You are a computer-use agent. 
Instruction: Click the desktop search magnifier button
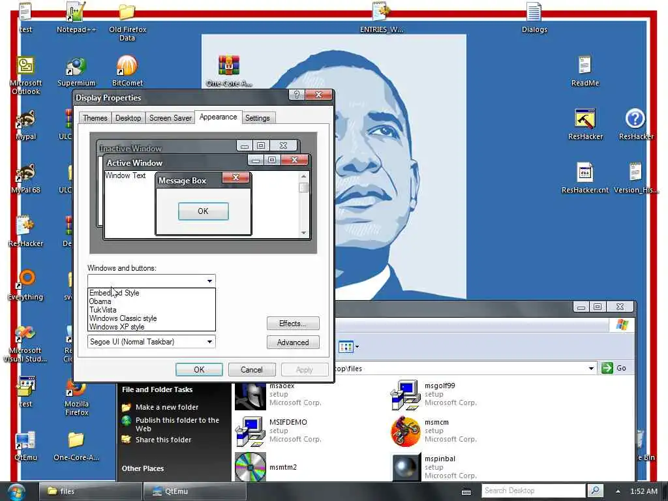595,491
